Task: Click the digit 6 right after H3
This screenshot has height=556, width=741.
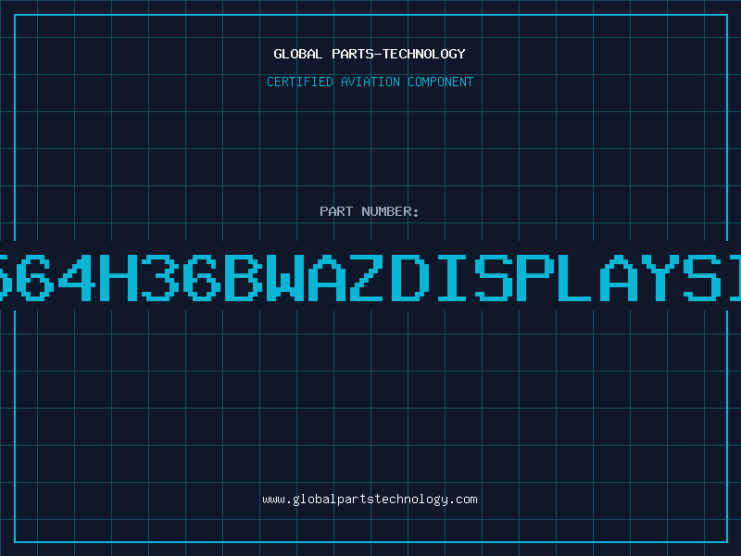Action: (200, 278)
